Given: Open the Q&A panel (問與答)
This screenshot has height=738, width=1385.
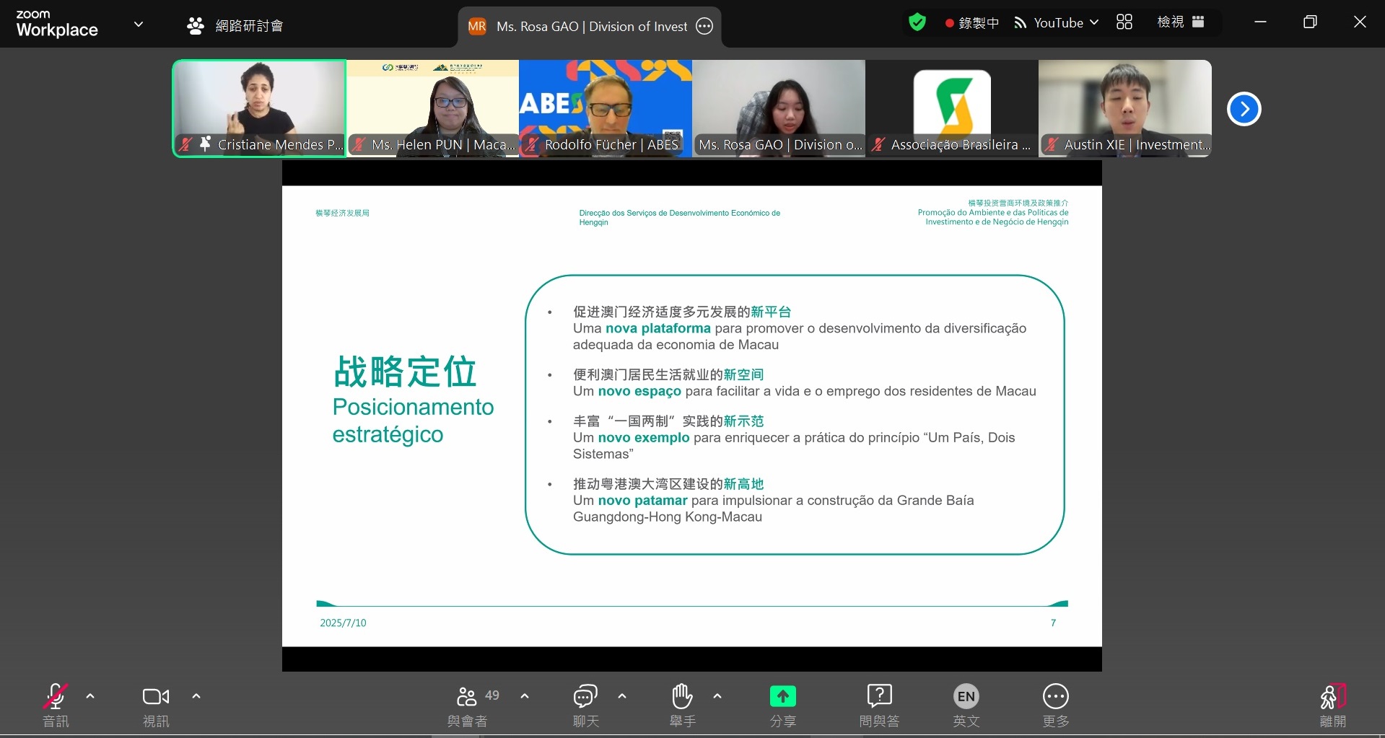Looking at the screenshot, I should tap(879, 705).
